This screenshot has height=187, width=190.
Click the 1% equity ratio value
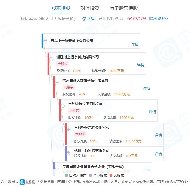point(93,156)
